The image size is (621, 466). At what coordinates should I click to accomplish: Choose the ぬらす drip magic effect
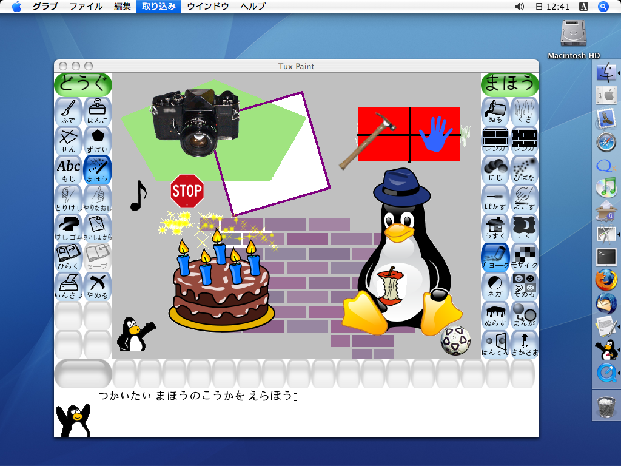tap(495, 316)
